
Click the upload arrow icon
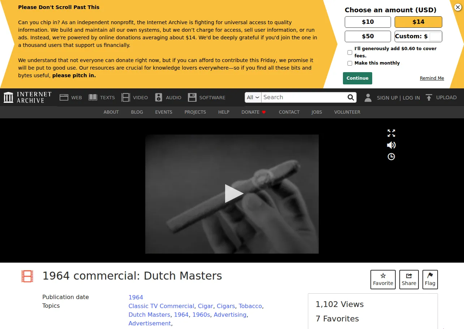(x=429, y=97)
